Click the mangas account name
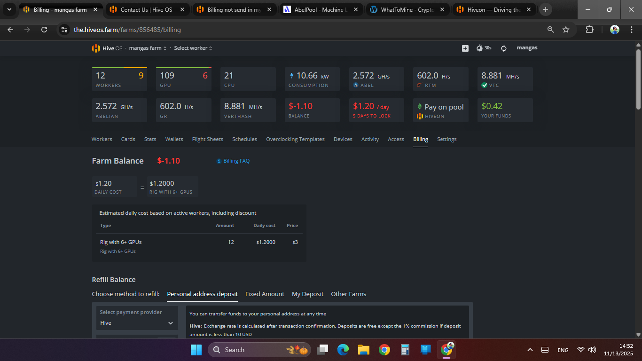 coord(527,48)
